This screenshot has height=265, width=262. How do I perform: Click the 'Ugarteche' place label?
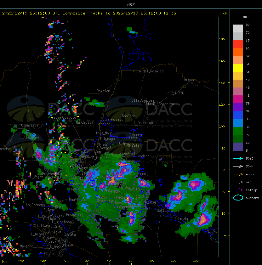click(x=78, y=200)
